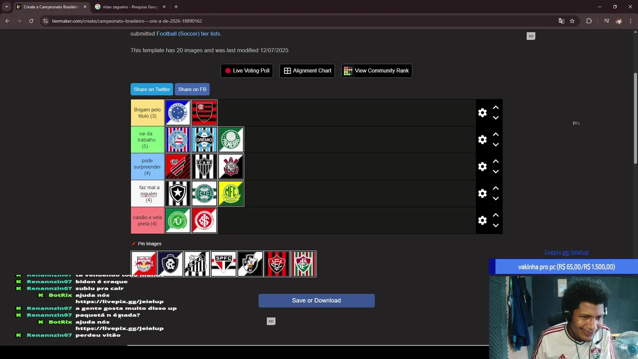Open the Alignment Chart
The height and width of the screenshot is (359, 638).
307,71
